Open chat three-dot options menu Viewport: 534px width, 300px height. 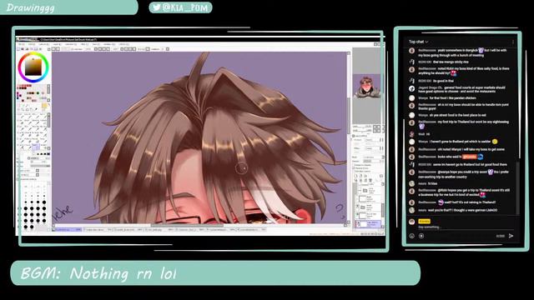click(513, 42)
